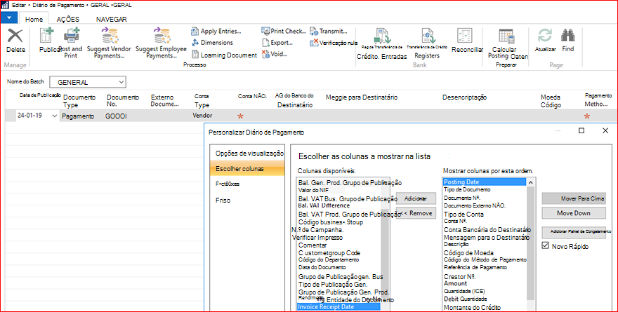
Task: Switch to the AÇÕES ribbon tab
Action: (68, 19)
